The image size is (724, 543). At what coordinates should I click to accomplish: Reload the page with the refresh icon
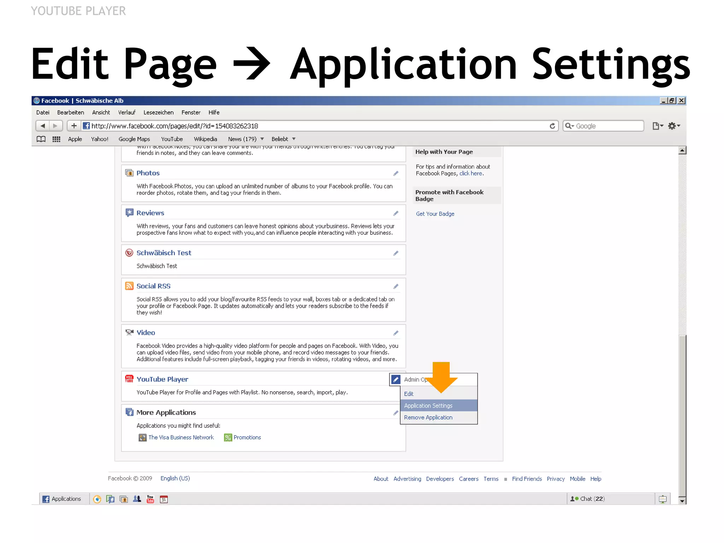click(552, 126)
